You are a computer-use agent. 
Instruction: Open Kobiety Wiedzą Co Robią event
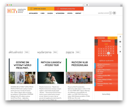pos(106,80)
